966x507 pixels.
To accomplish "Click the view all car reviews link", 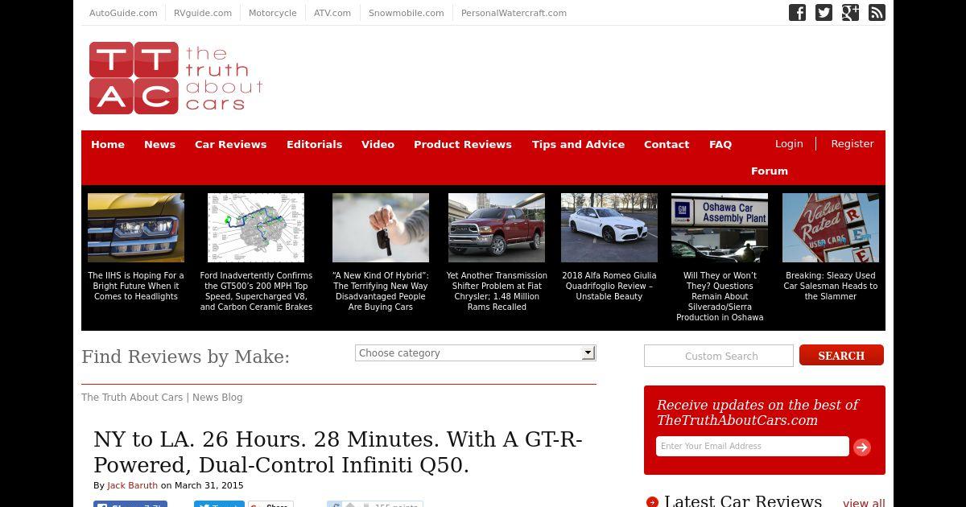I will [x=864, y=503].
